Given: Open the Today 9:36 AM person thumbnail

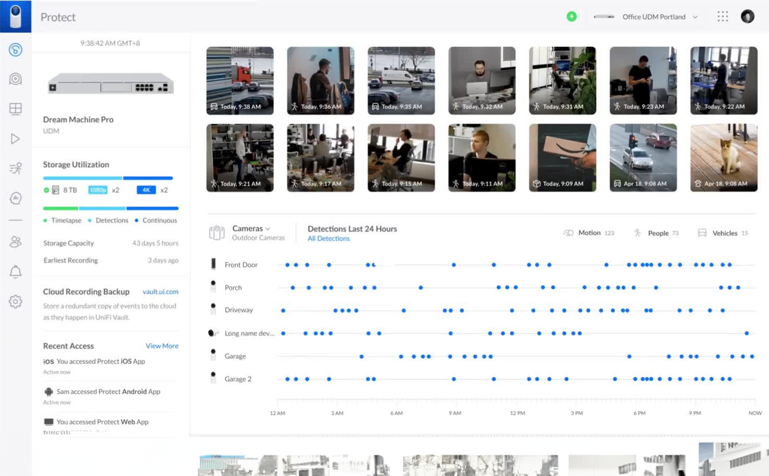Looking at the screenshot, I should click(320, 80).
